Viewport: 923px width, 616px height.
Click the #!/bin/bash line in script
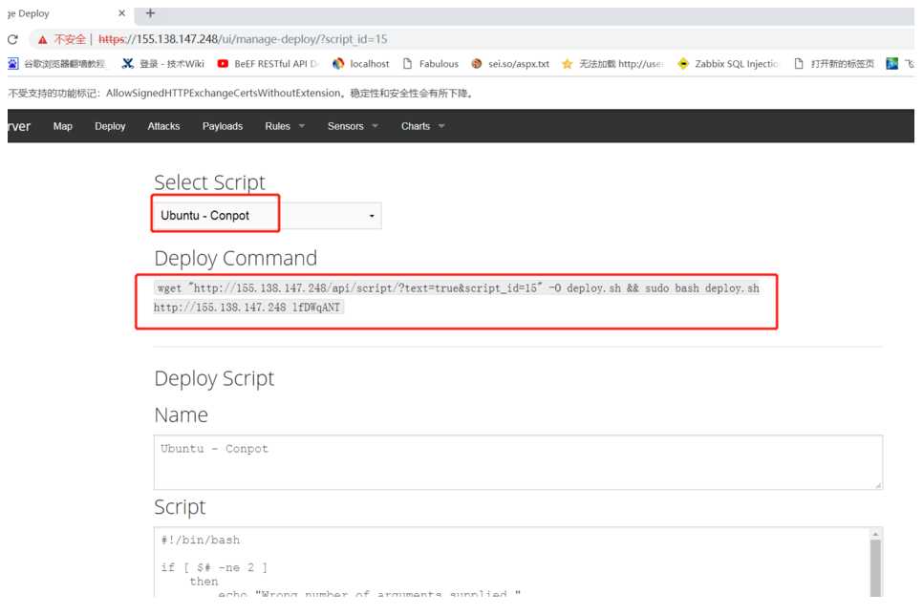(200, 541)
